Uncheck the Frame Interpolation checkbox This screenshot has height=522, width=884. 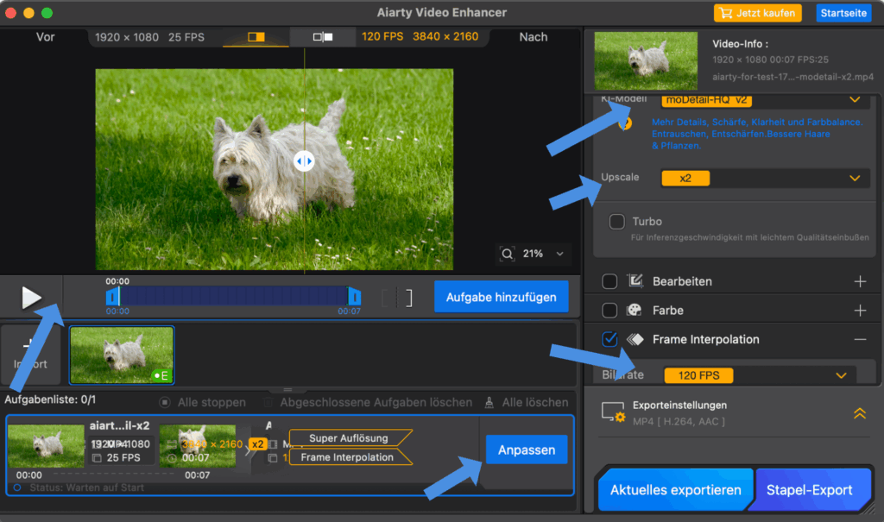pyautogui.click(x=609, y=339)
